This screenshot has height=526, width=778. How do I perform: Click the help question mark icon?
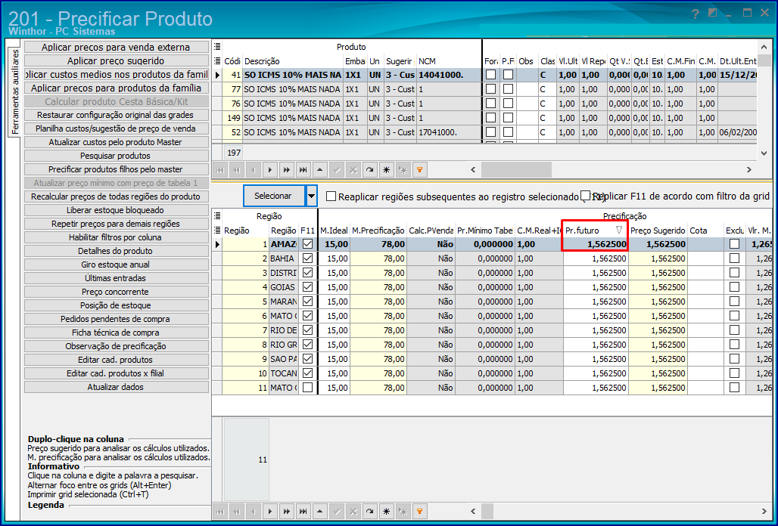tap(696, 14)
